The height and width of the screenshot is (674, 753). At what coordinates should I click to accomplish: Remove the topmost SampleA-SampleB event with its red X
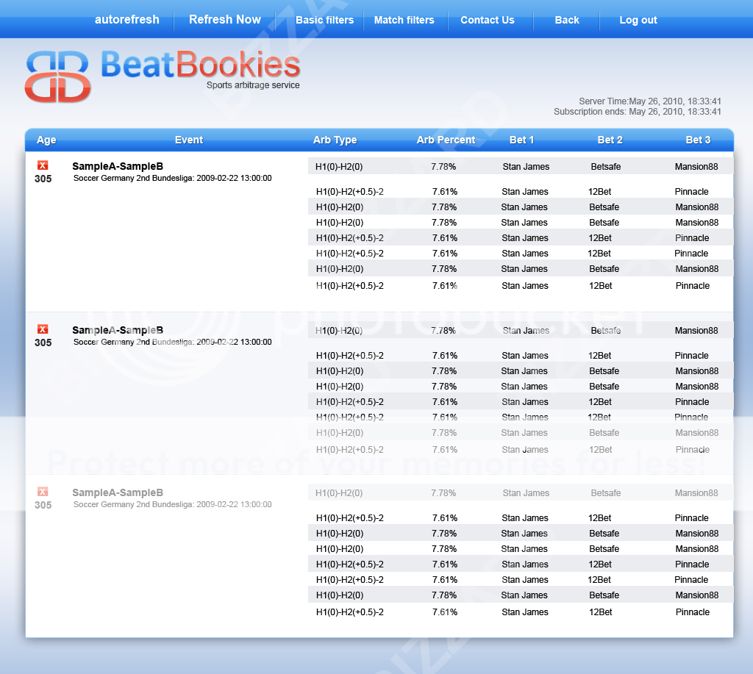tap(43, 165)
